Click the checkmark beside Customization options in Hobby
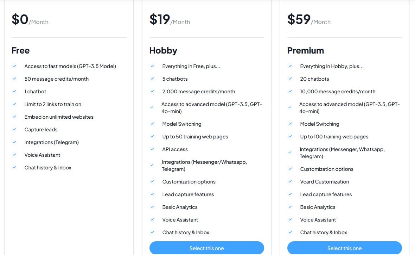 click(x=152, y=182)
